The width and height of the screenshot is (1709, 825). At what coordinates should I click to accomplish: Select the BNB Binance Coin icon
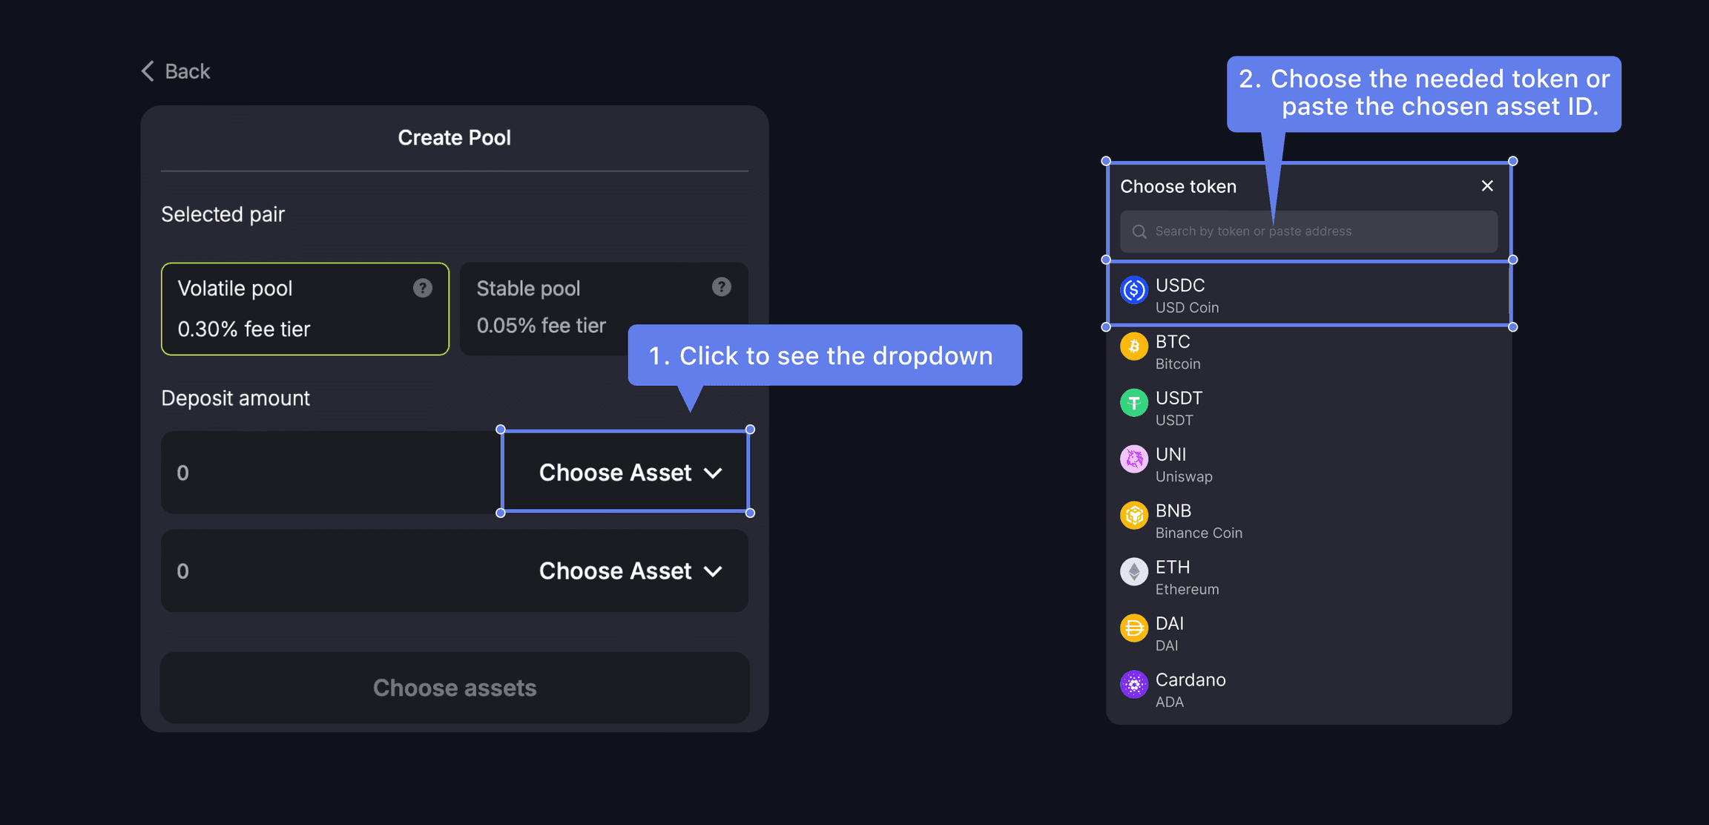point(1133,516)
